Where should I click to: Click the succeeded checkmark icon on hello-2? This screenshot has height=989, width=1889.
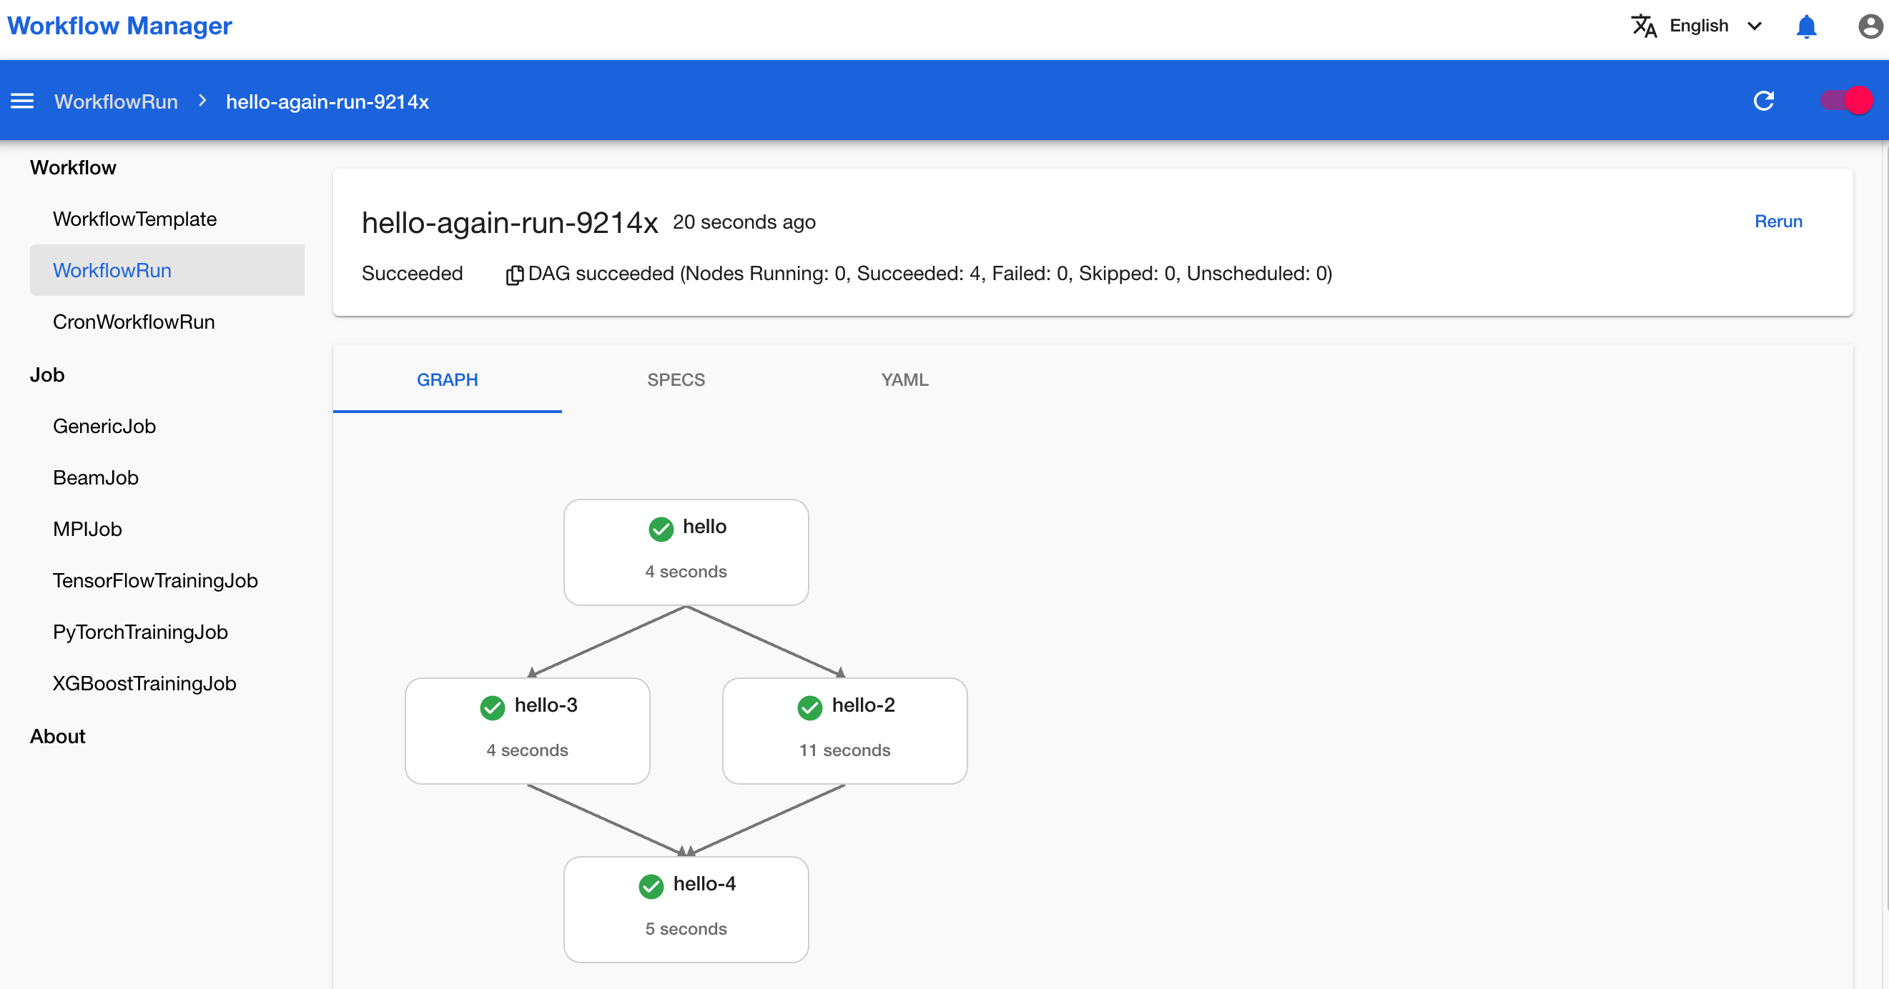pos(809,705)
